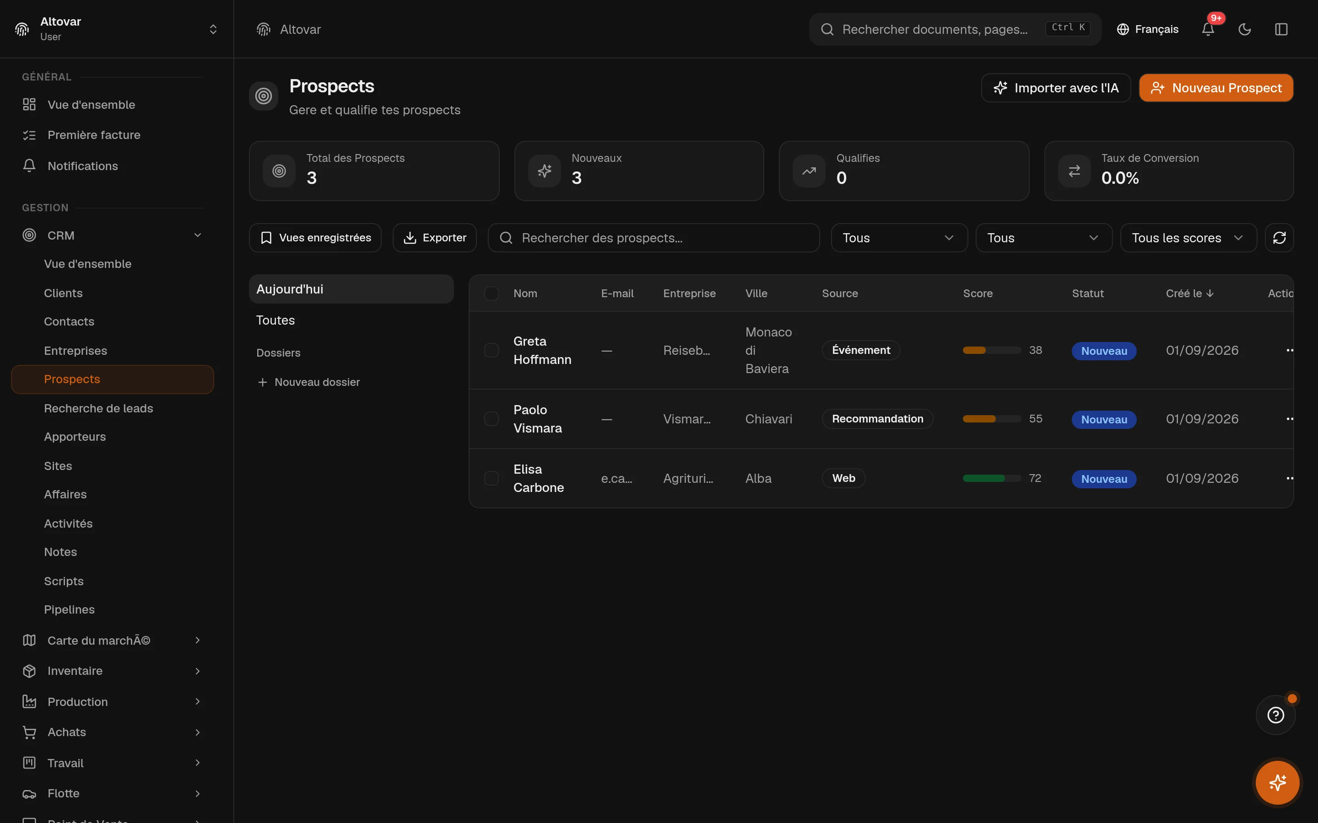Open the Altovar workspace switcher
The image size is (1318, 823).
(117, 29)
